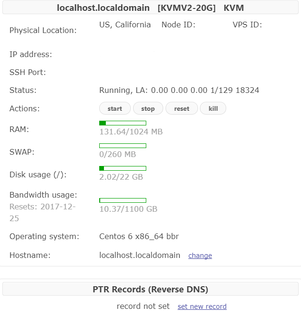
Task: Click the reset action button
Action: [182, 108]
